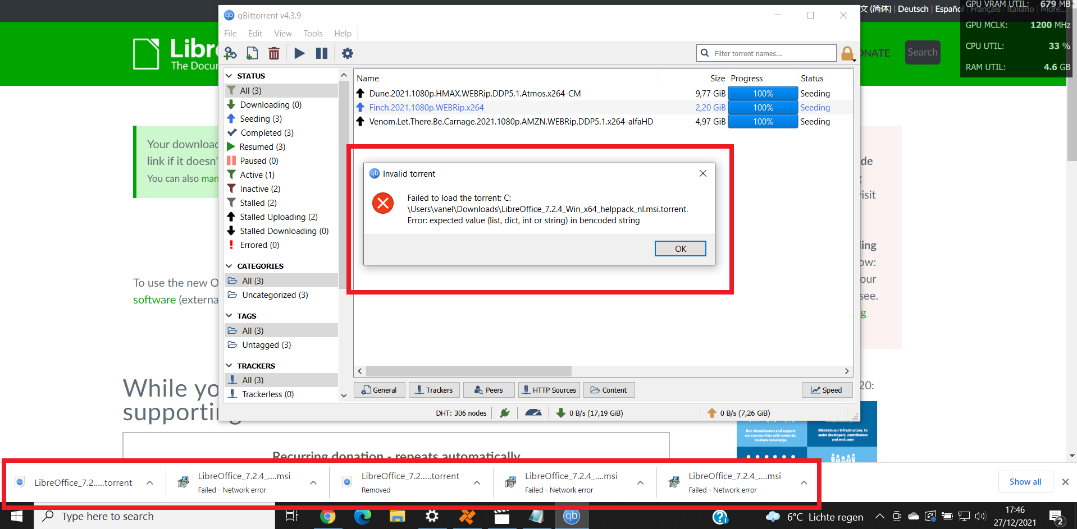Select the Untagged (3) tag filter
The width and height of the screenshot is (1077, 529).
coord(281,345)
